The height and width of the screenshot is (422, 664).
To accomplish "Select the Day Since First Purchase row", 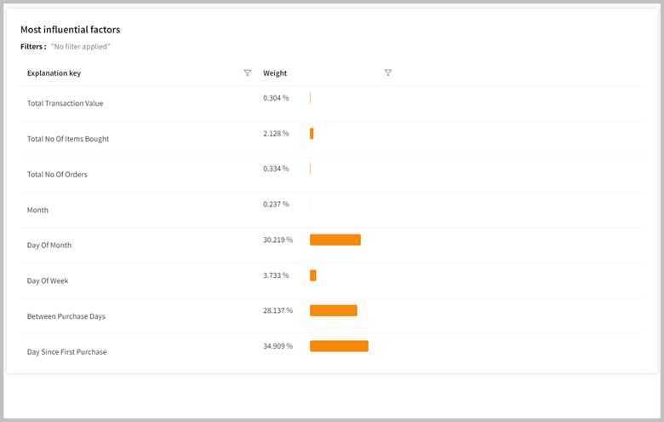I will coord(67,352).
